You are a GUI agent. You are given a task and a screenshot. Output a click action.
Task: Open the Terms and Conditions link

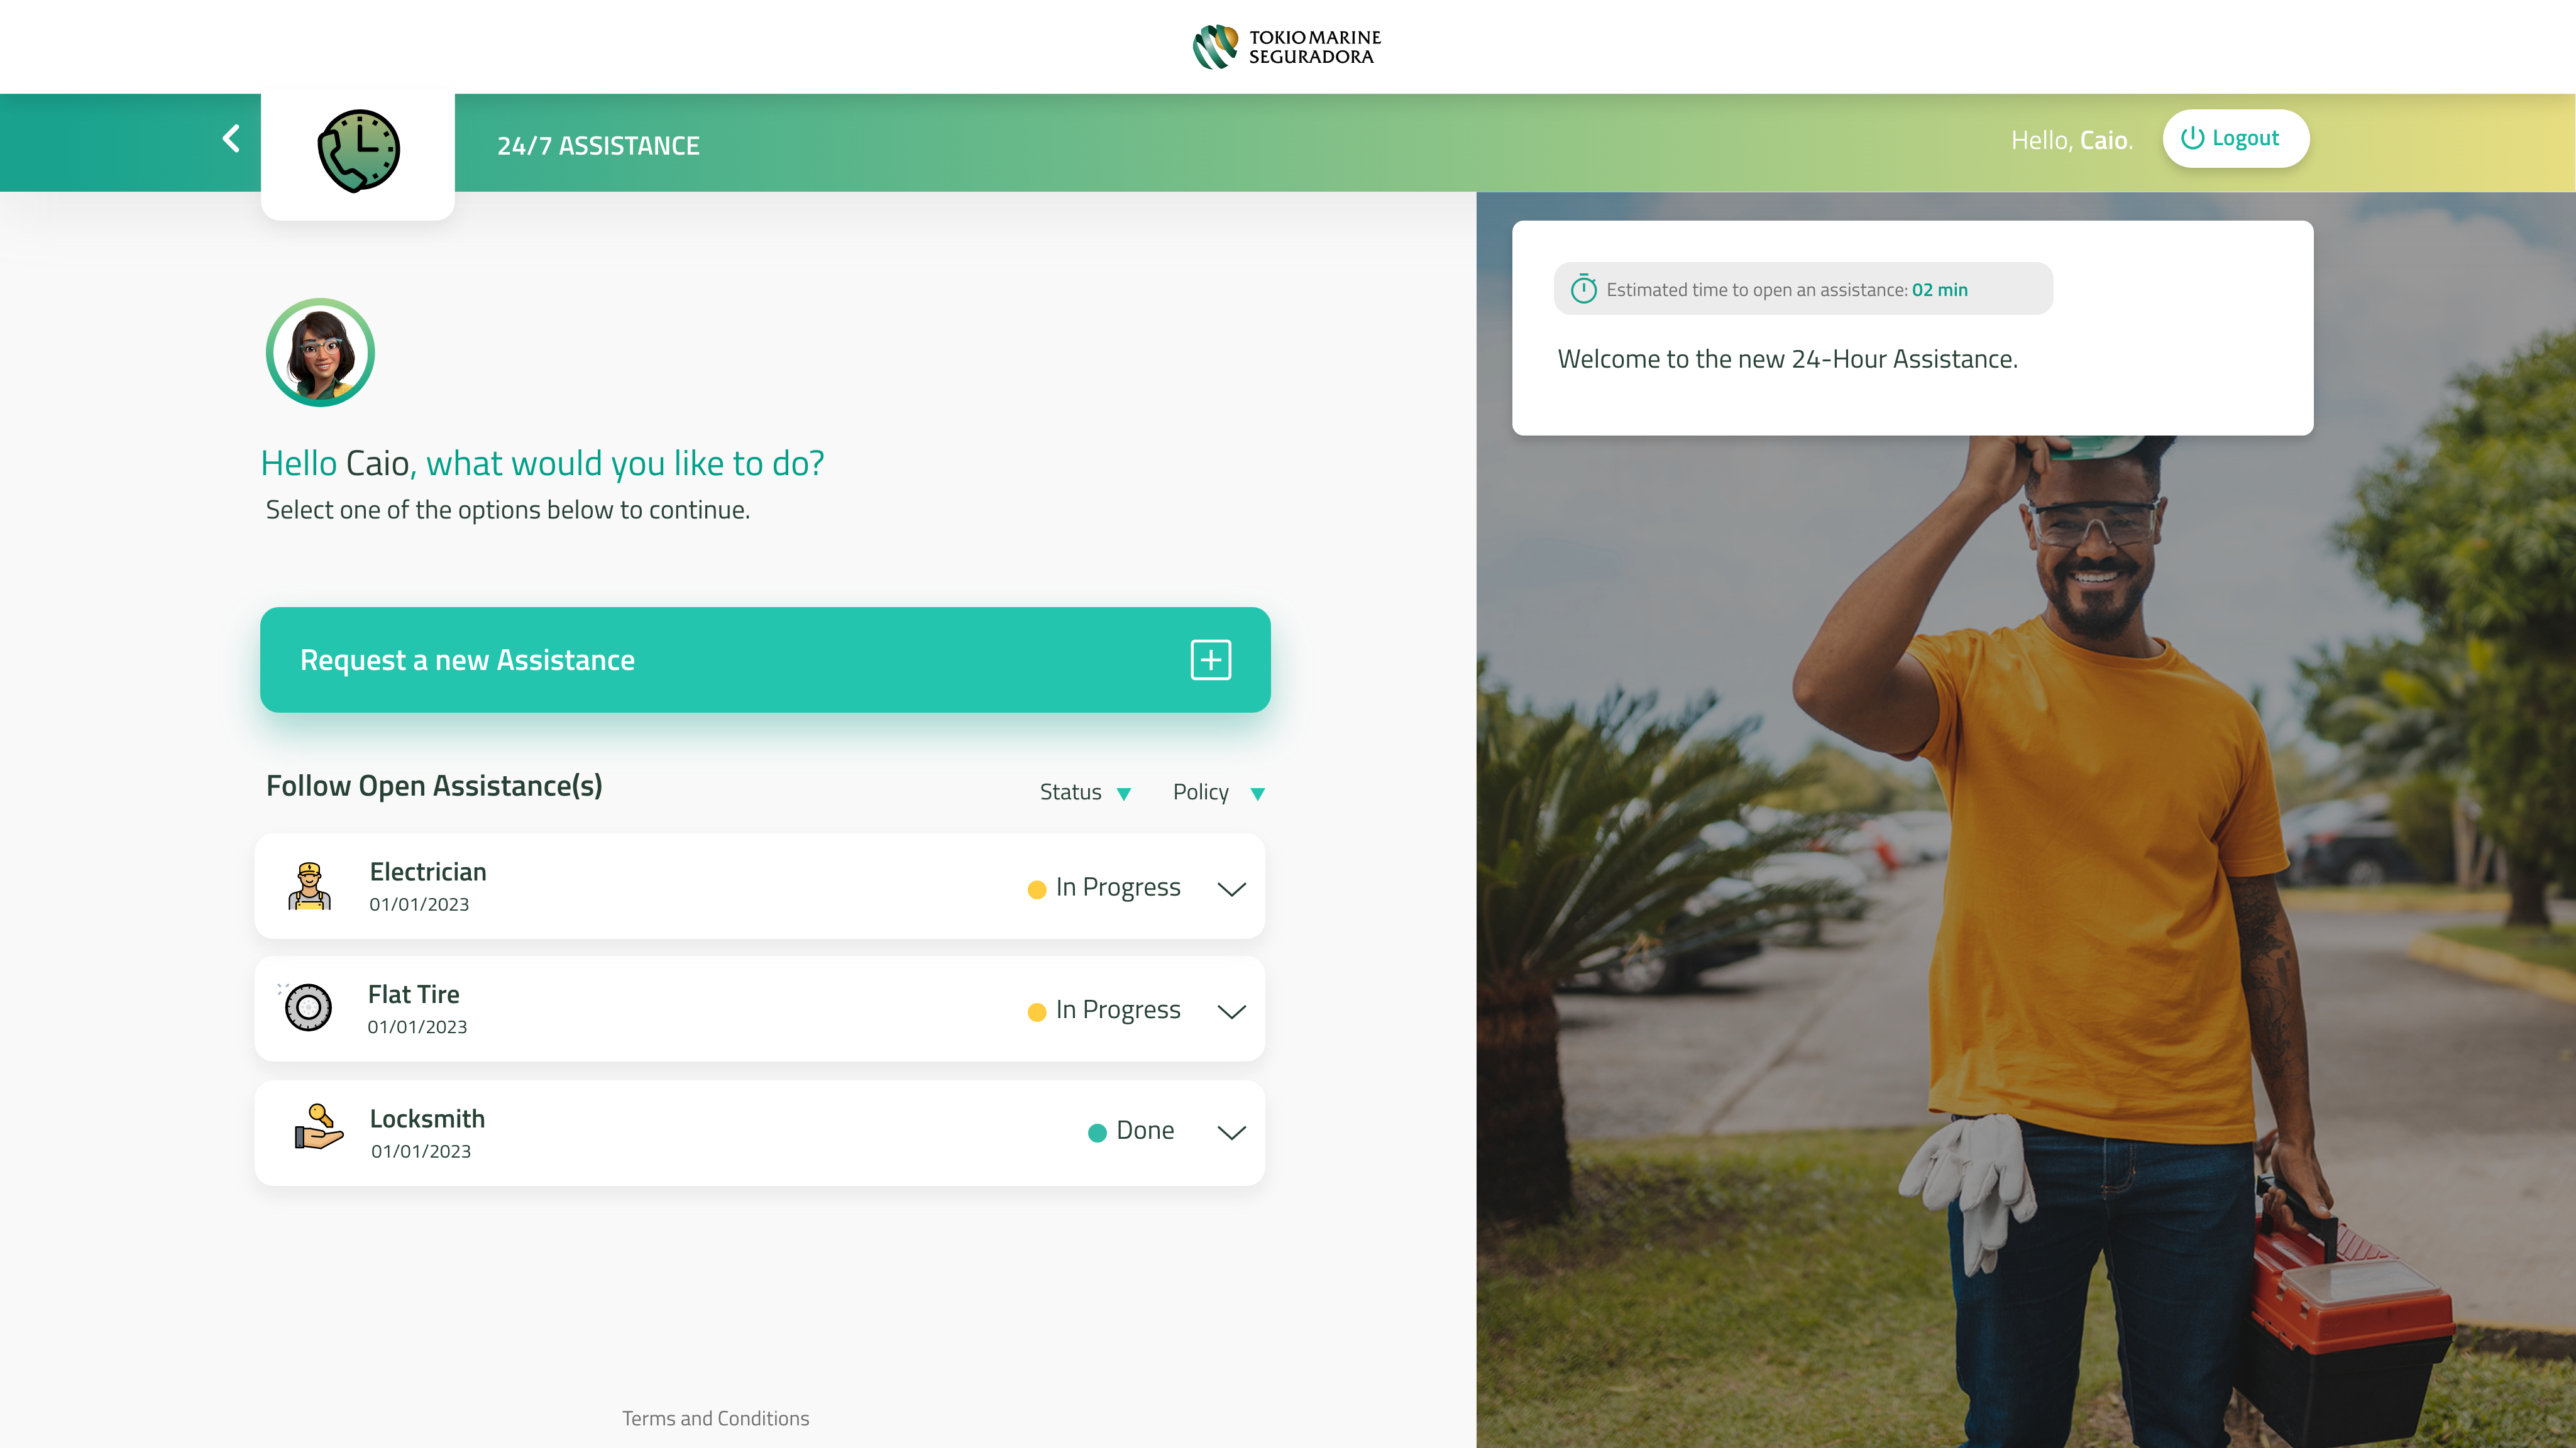(715, 1418)
